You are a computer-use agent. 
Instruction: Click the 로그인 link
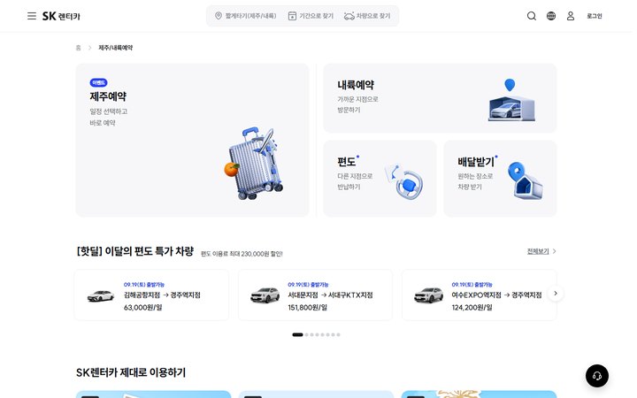point(594,16)
